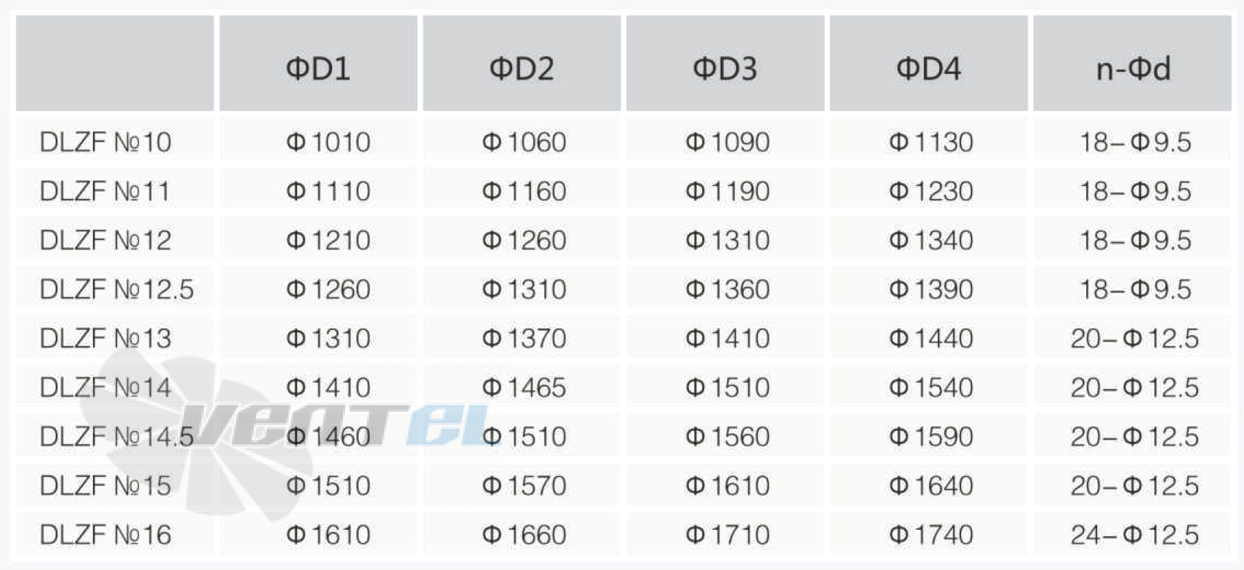
Task: Click the Φ1610 cell in DLZF №15 row
Action: 728,485
